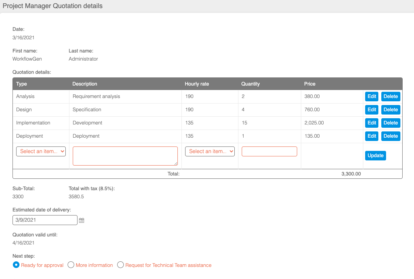Delete the Analysis row

point(390,97)
